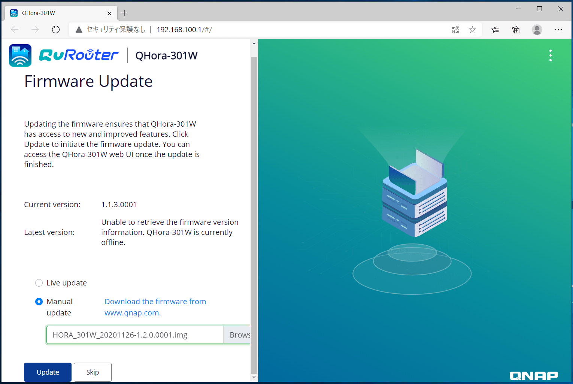Click the current version value 1.1.3.0001

click(119, 205)
